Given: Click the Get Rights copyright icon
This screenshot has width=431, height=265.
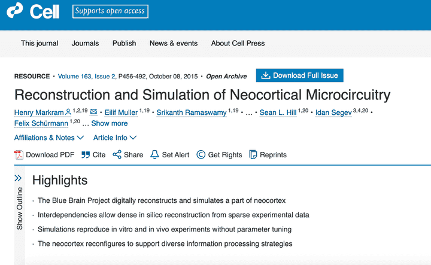Looking at the screenshot, I should (x=201, y=155).
